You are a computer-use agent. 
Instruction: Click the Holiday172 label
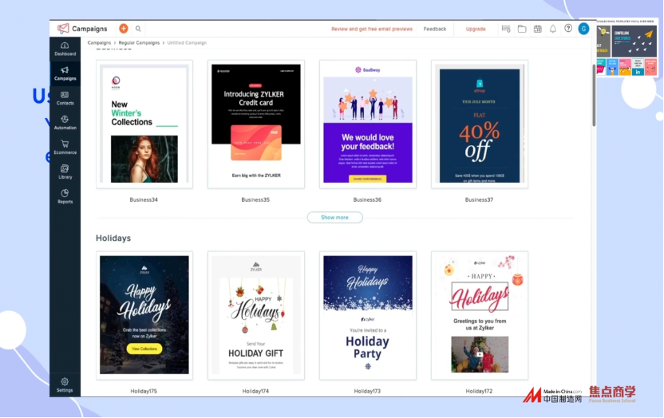point(479,392)
